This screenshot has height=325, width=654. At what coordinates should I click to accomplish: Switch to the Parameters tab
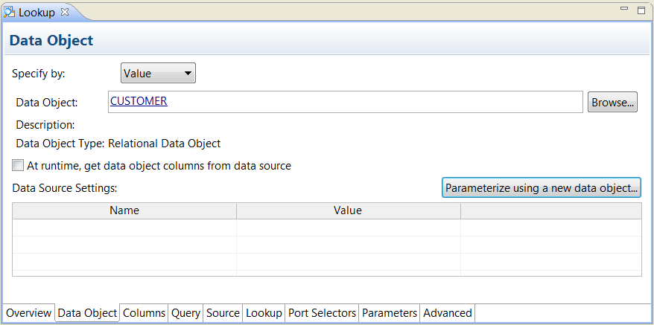coord(390,313)
